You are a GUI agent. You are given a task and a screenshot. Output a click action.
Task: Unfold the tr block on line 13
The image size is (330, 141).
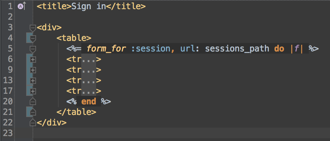(33, 81)
